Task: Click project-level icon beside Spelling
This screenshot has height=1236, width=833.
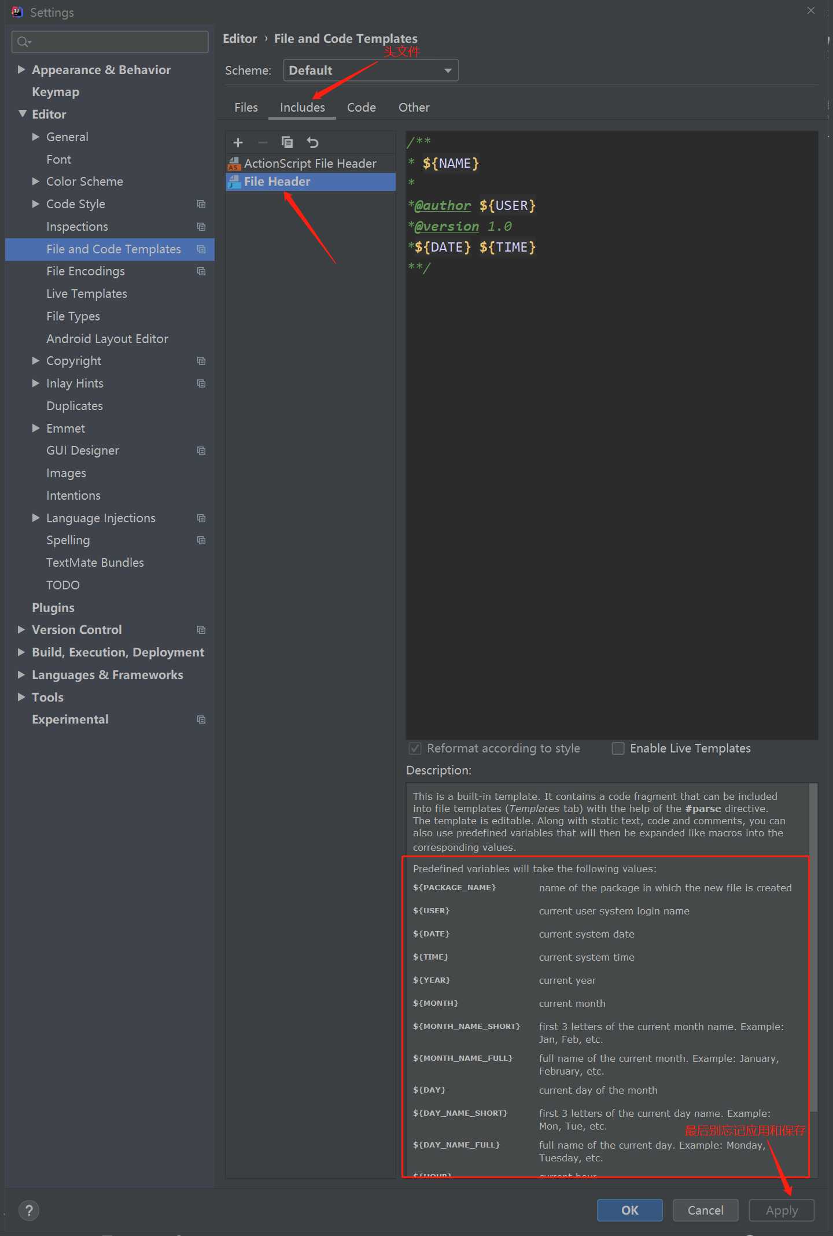Action: 201,540
